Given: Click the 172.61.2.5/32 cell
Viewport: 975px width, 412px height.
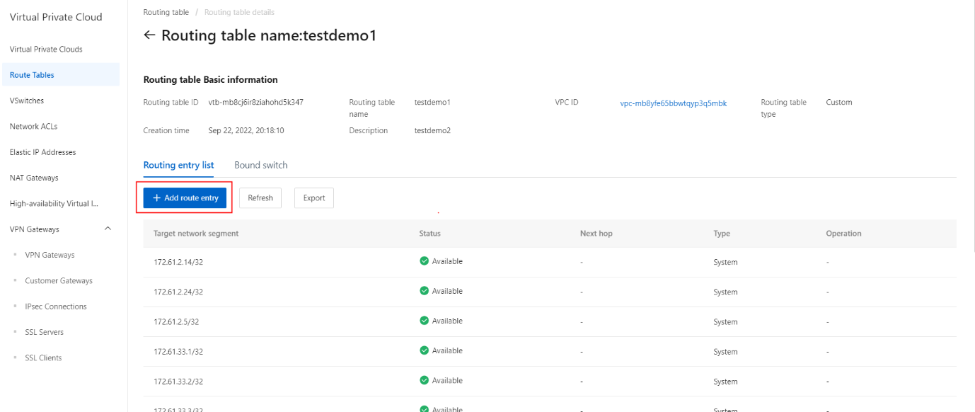Looking at the screenshot, I should (x=176, y=321).
